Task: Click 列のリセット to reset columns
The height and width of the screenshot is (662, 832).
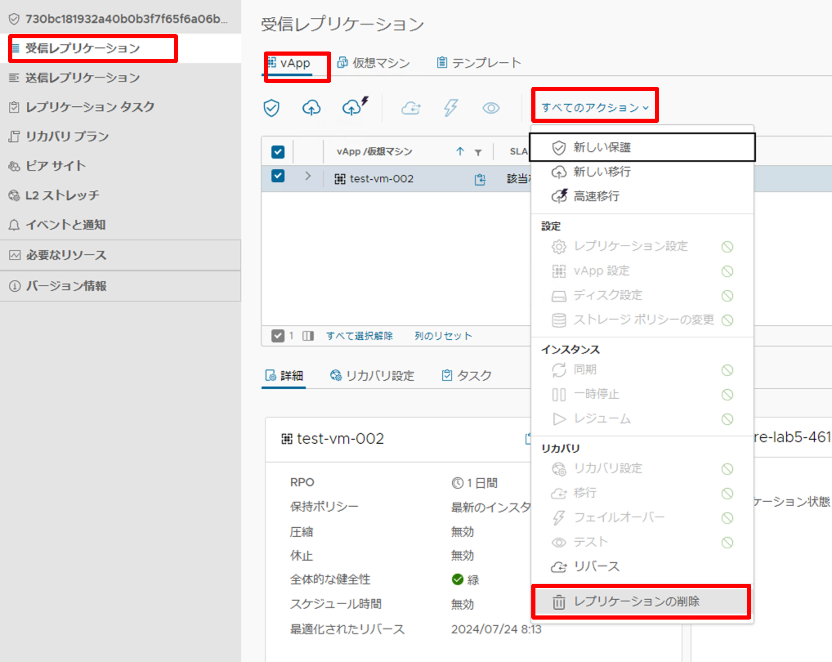Action: tap(442, 336)
